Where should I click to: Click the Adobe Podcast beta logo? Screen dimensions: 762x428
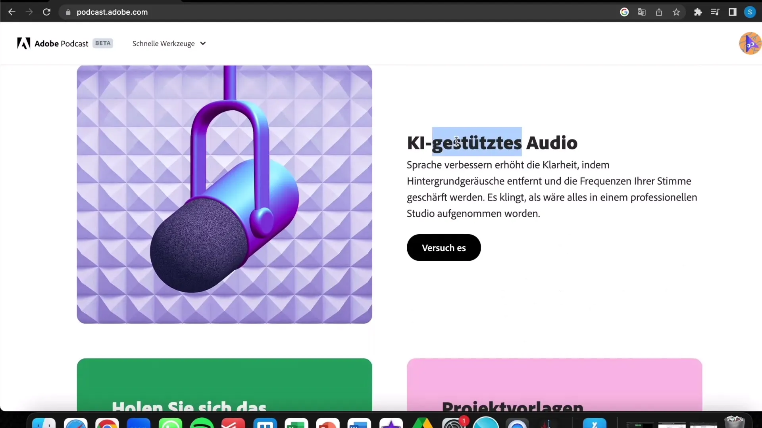63,43
